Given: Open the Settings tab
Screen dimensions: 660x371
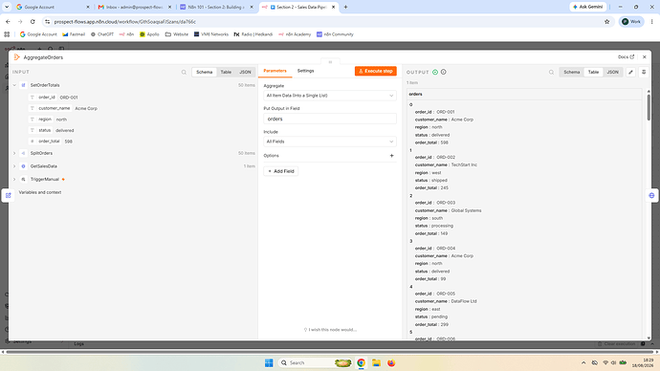Looking at the screenshot, I should tap(305, 71).
